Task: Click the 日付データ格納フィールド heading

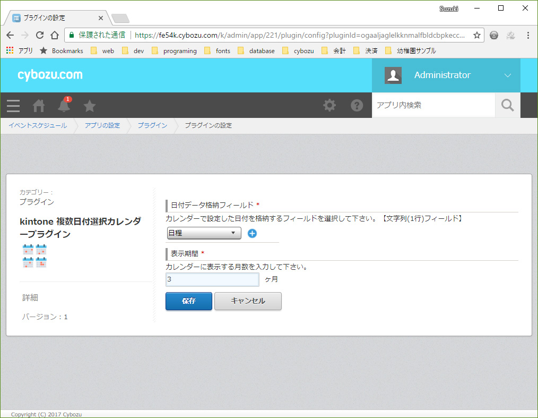Action: pos(212,205)
